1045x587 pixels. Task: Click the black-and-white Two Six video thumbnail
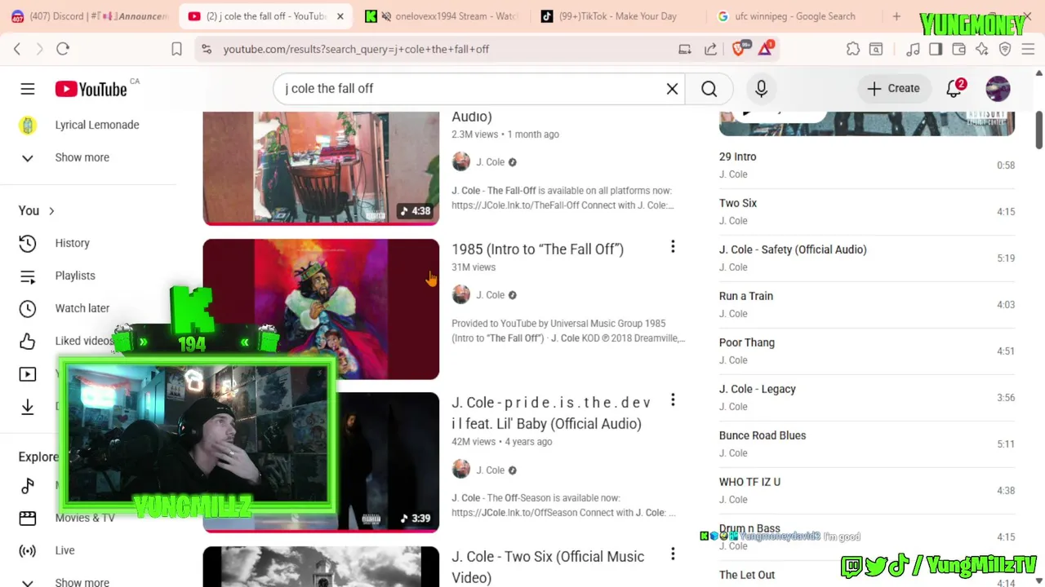click(x=321, y=567)
